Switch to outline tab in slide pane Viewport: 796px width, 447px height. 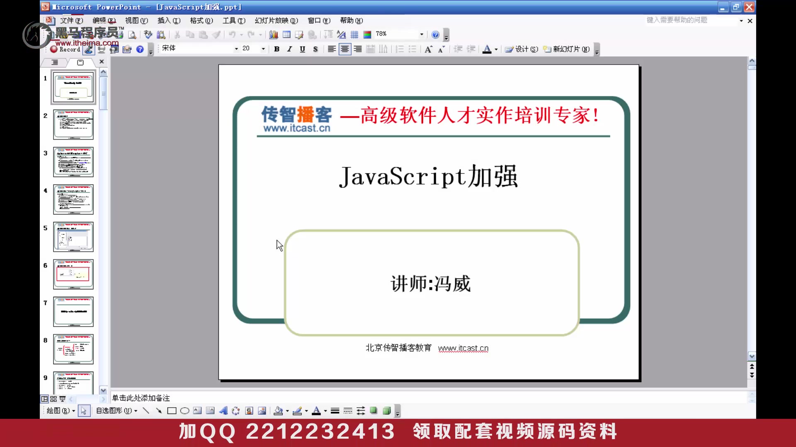pos(55,62)
